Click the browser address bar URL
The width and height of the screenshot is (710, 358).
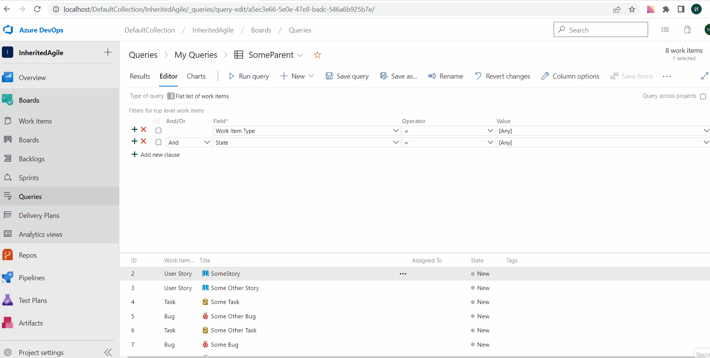coord(219,9)
